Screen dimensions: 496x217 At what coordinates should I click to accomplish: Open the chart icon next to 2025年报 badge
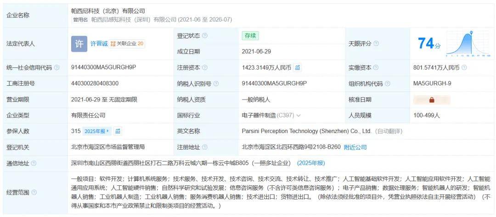click(x=118, y=131)
